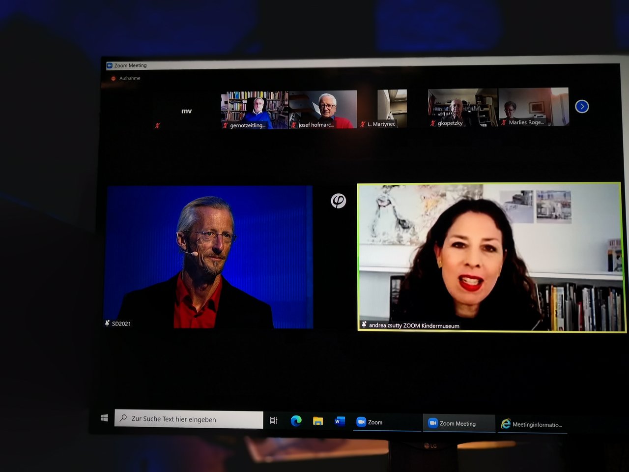Open the Windows Start menu

click(x=104, y=418)
